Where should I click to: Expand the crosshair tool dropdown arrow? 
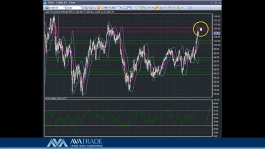point(109,8)
